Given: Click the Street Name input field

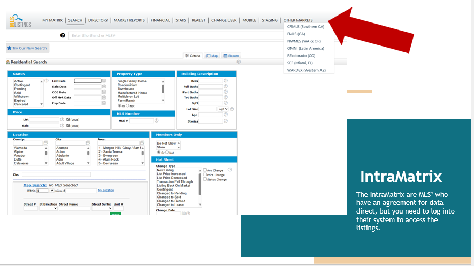Looking at the screenshot, I should click(x=75, y=208).
